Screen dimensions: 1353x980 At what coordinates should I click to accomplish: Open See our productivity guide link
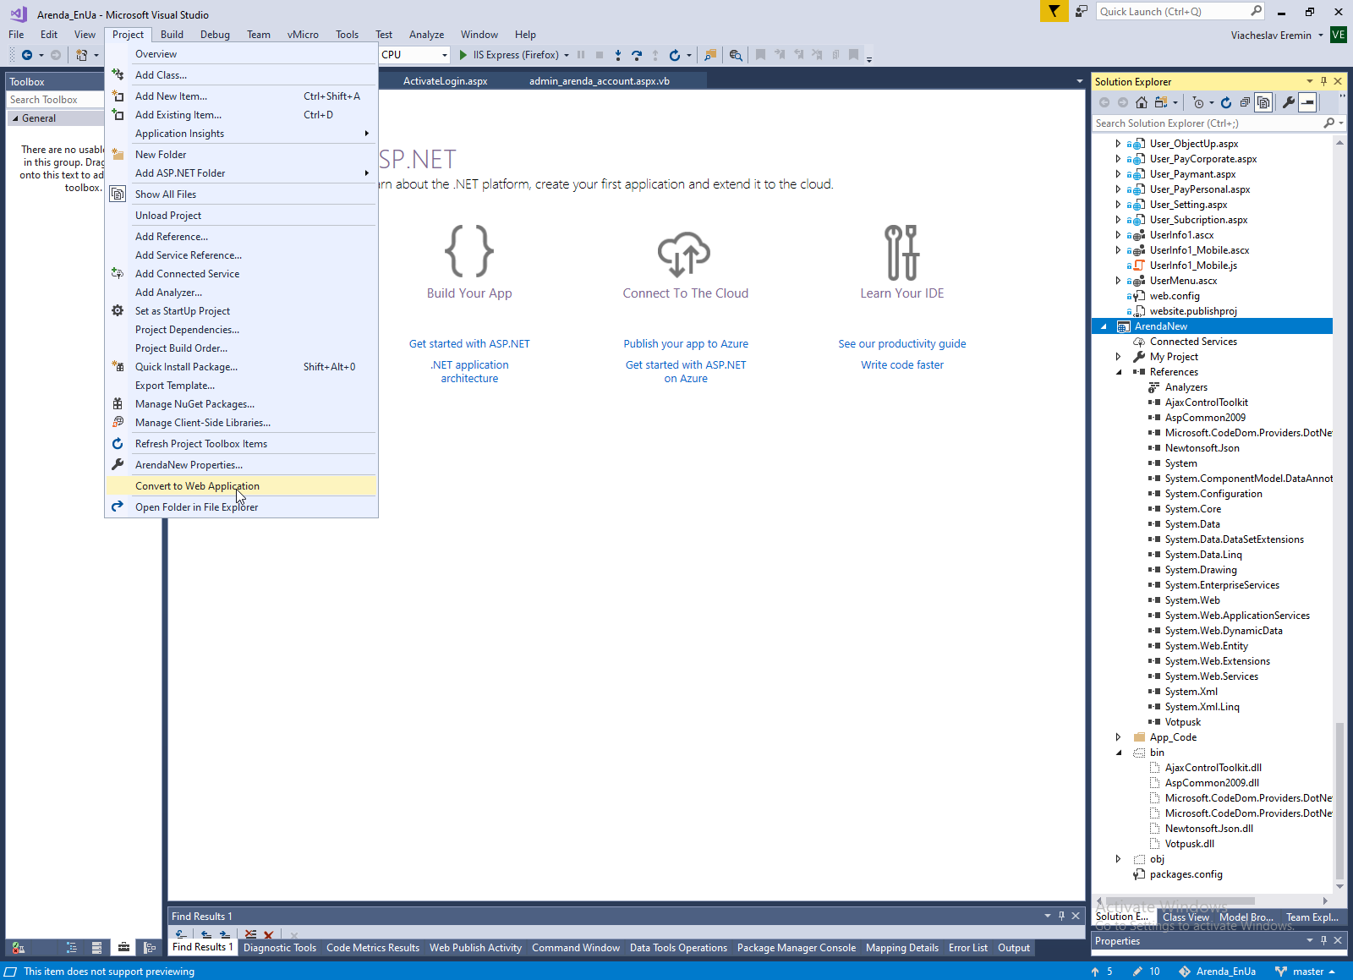click(902, 344)
